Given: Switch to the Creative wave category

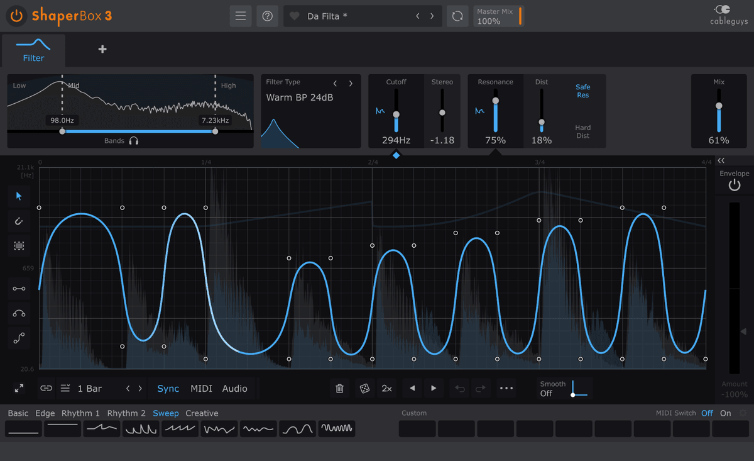Looking at the screenshot, I should point(202,413).
